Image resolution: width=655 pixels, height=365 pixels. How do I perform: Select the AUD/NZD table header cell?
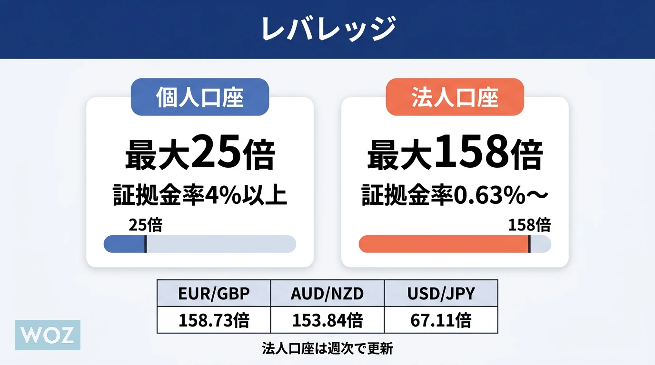click(x=327, y=293)
